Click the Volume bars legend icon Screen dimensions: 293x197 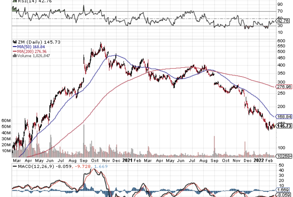(x=14, y=56)
